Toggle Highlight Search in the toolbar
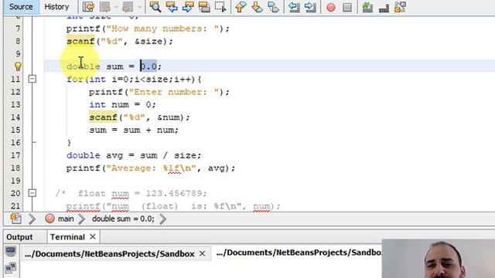 pos(204,7)
